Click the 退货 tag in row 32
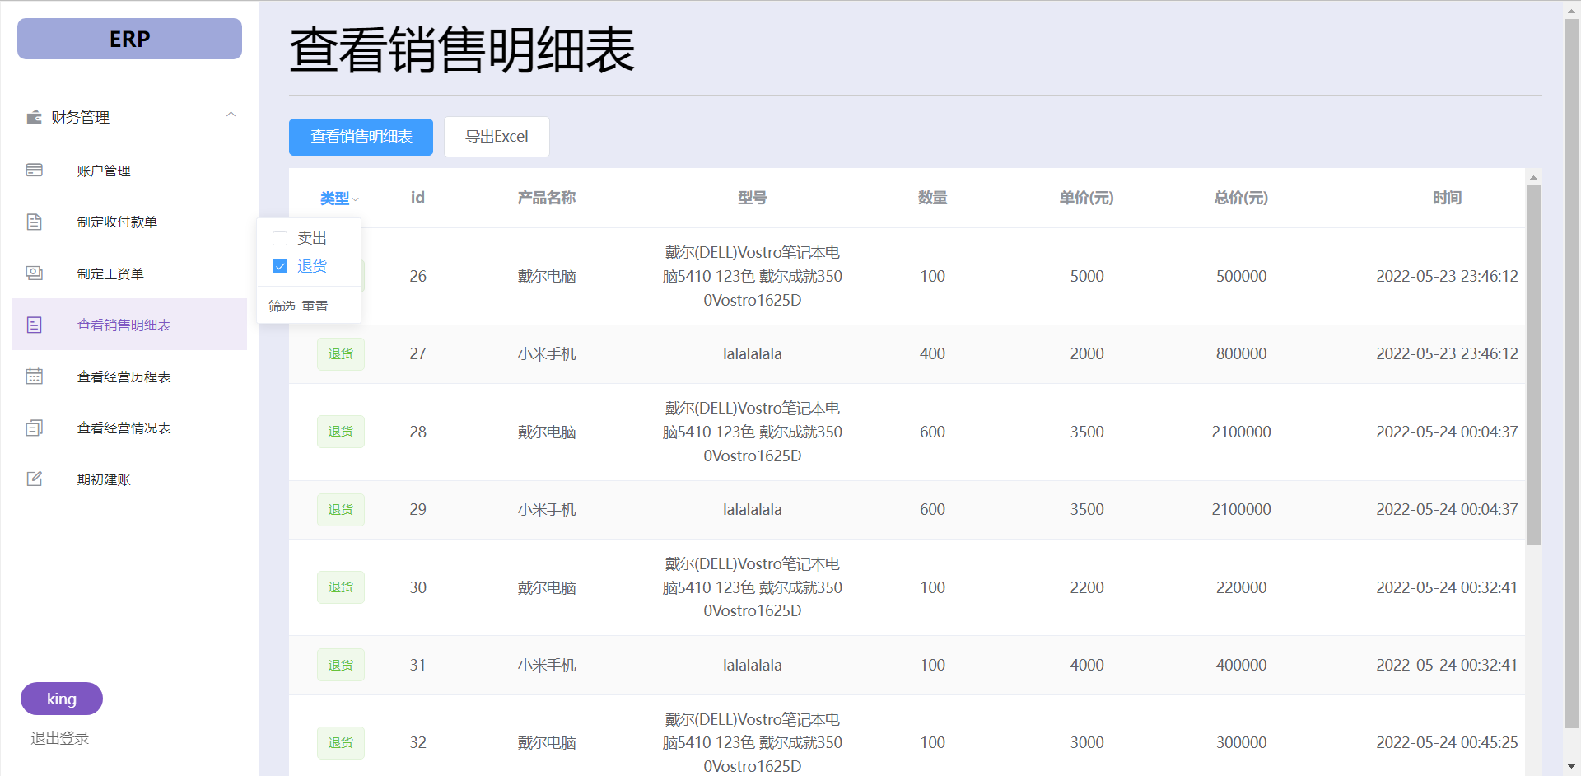Screen dimensions: 1581x776 [x=341, y=743]
